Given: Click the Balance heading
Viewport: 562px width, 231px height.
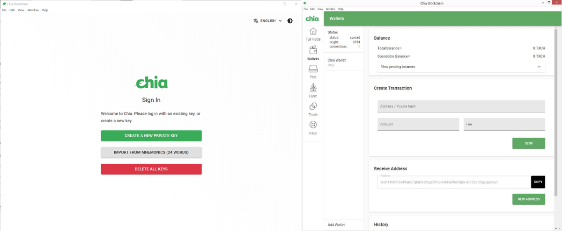Looking at the screenshot, I should pos(382,38).
